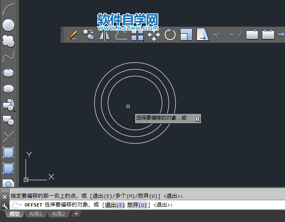Switch to the 布局2 layout tab
Viewport: 285px width, 222px height.
pos(58,214)
